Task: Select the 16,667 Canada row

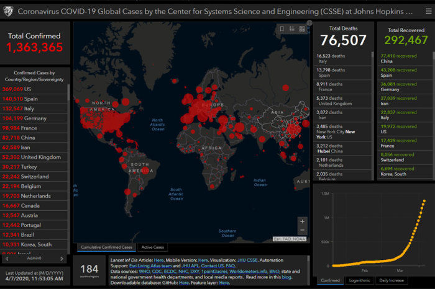Action: click(x=34, y=205)
